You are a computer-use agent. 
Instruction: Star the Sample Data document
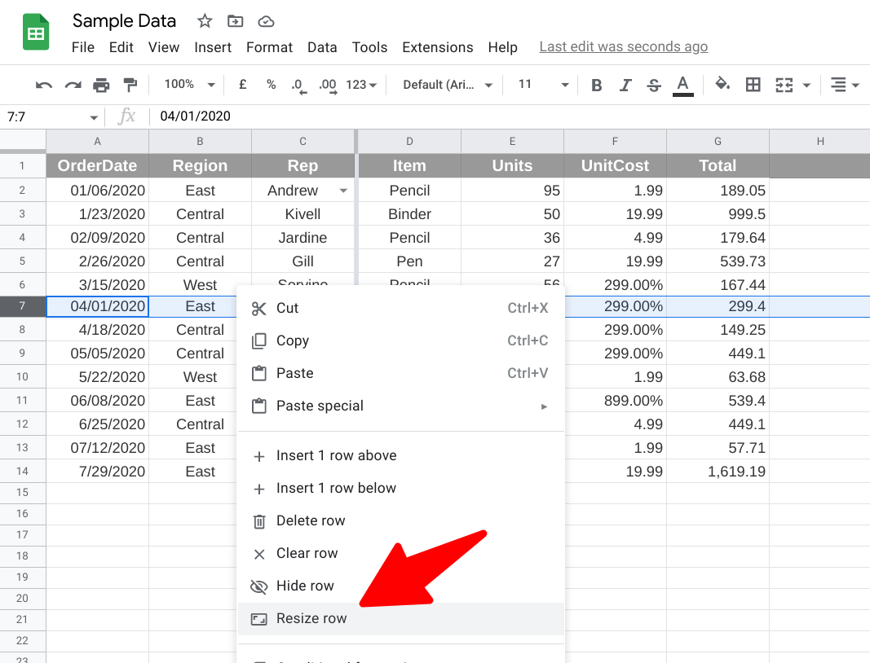pyautogui.click(x=205, y=21)
